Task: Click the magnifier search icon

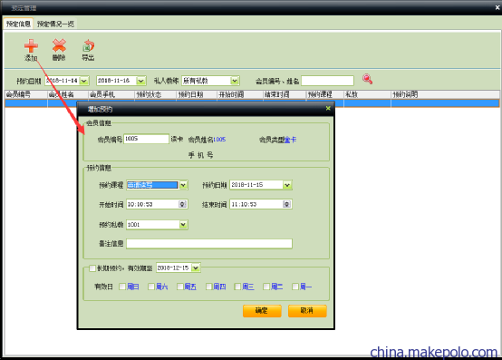Action: tap(367, 79)
